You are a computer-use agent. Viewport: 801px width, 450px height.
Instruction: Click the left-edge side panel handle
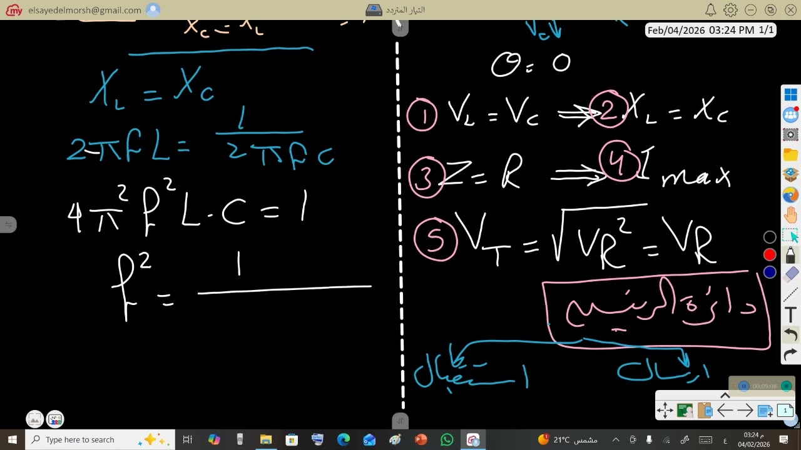tap(8, 224)
